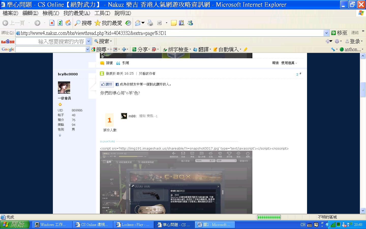Click the Forward navigation arrow
The width and height of the screenshot is (366, 229).
(37, 23)
